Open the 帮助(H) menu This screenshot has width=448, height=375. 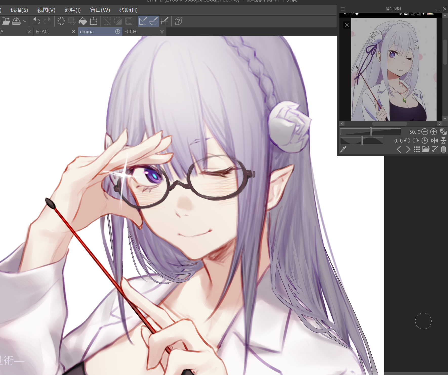pos(128,10)
